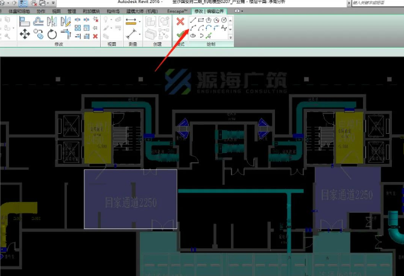Open the 管理 ribbon tab

click(72, 11)
